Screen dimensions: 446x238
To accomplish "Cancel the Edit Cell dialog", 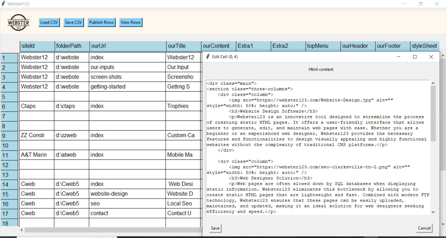I will point(424,228).
